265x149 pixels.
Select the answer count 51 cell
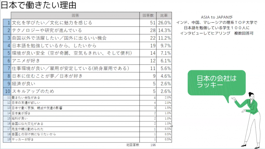point(148,23)
